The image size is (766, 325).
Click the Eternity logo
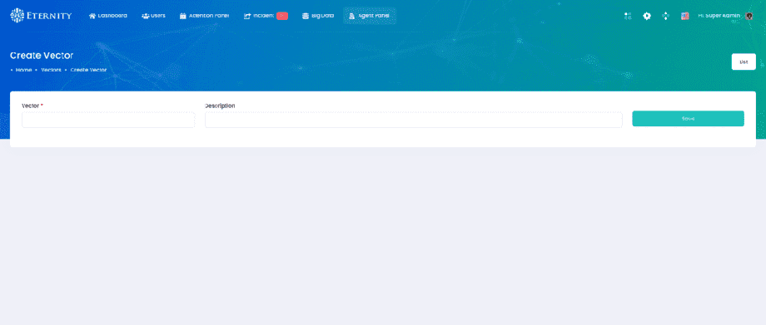41,16
